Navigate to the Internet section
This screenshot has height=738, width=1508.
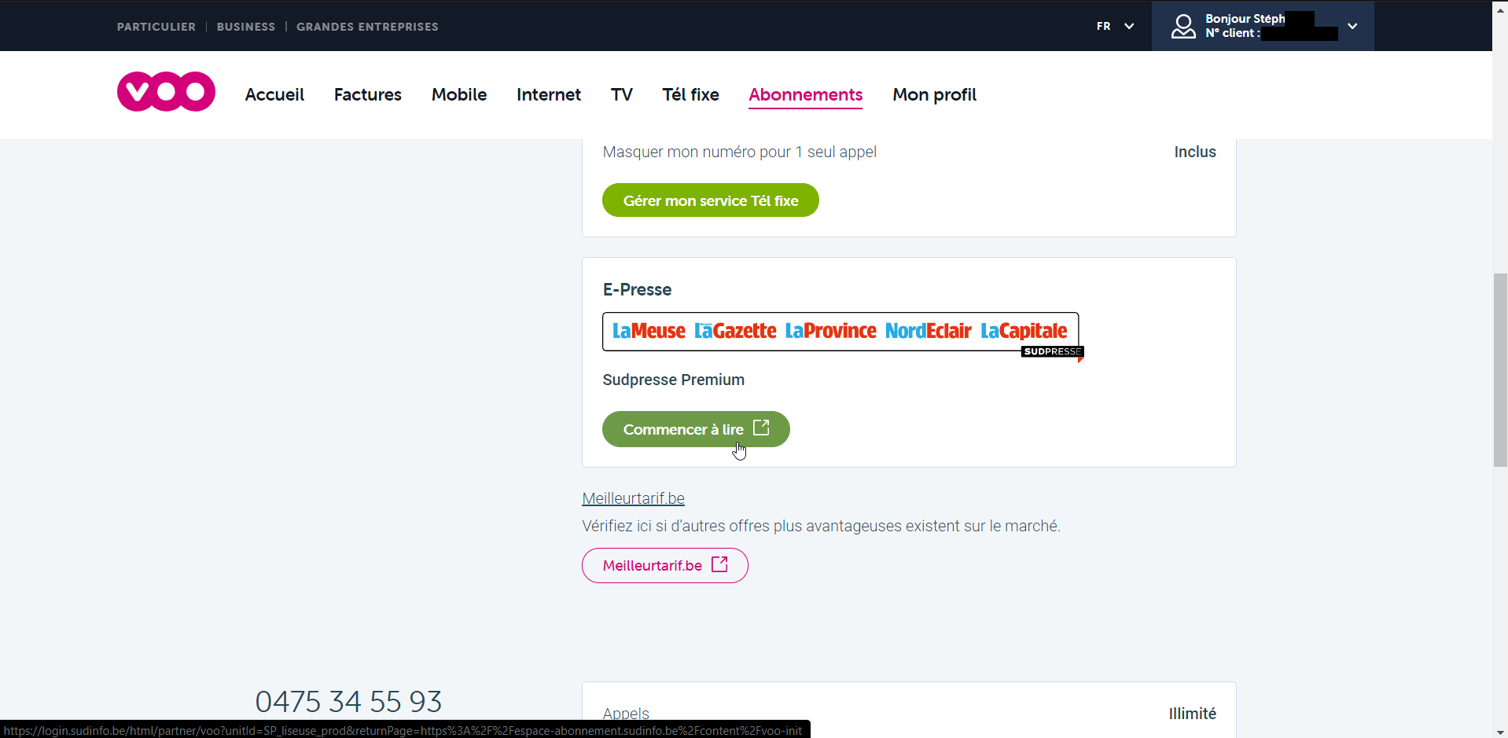[549, 94]
